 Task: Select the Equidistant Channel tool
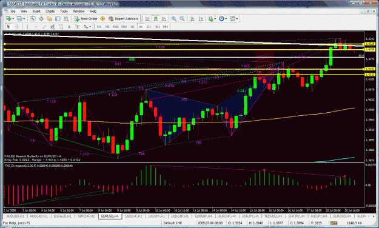52,27
